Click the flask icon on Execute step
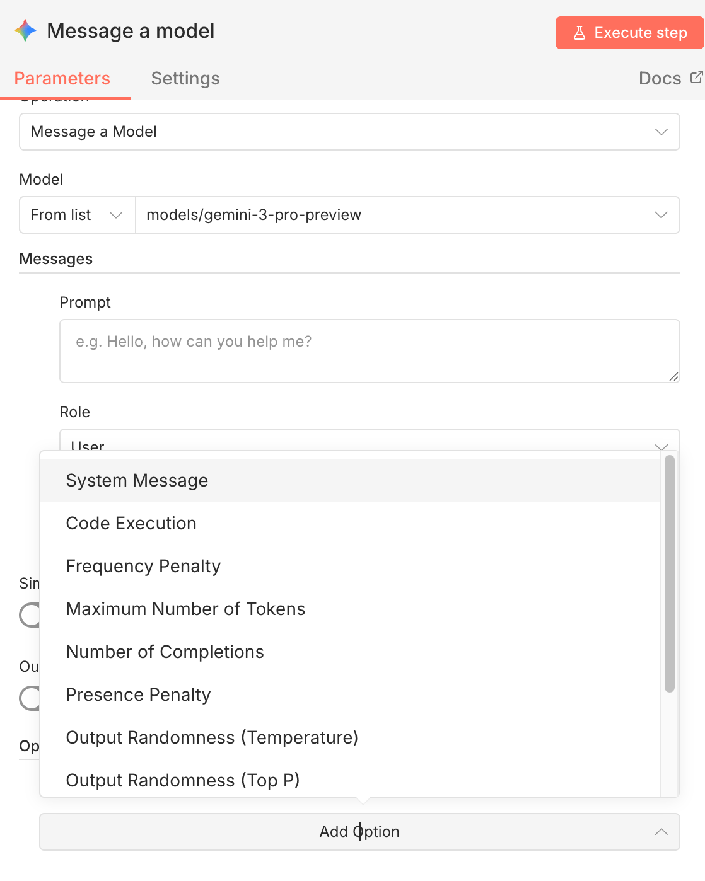The height and width of the screenshot is (881, 705). tap(580, 33)
